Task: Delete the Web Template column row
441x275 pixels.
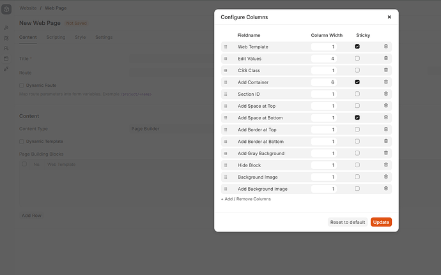Action: point(386,47)
